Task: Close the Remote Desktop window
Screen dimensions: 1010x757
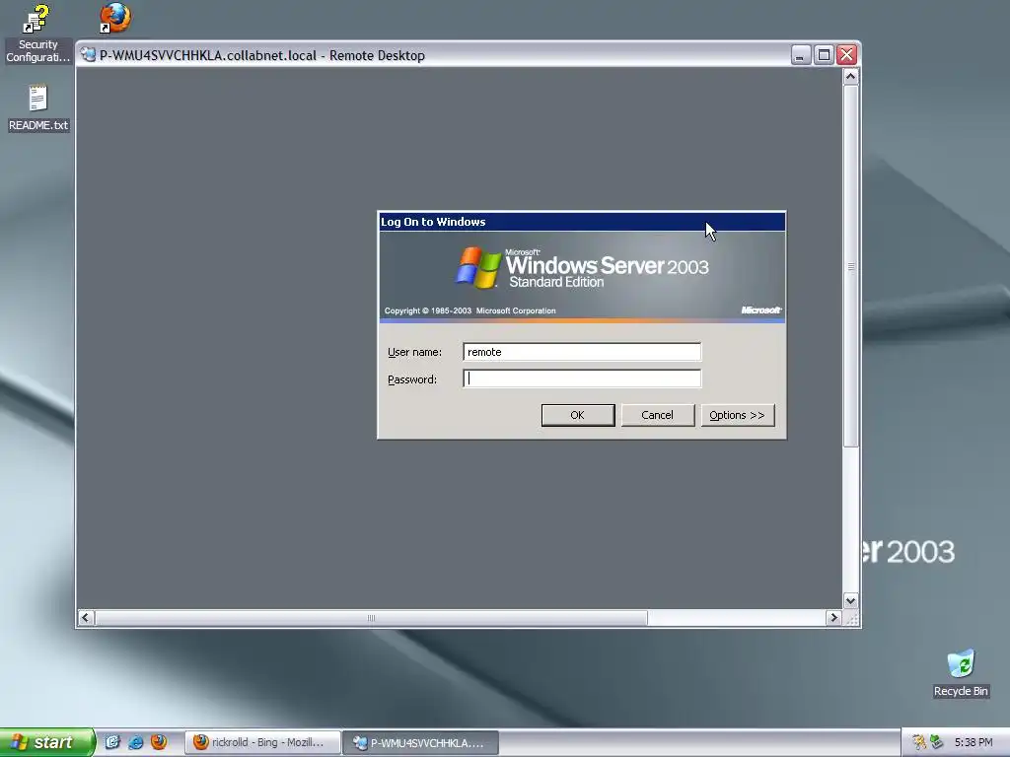Action: coord(846,55)
